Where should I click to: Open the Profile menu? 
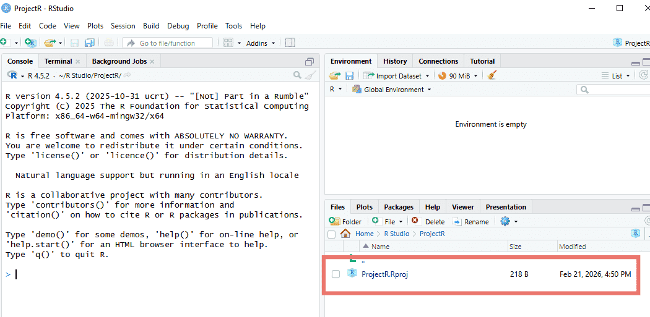click(207, 26)
